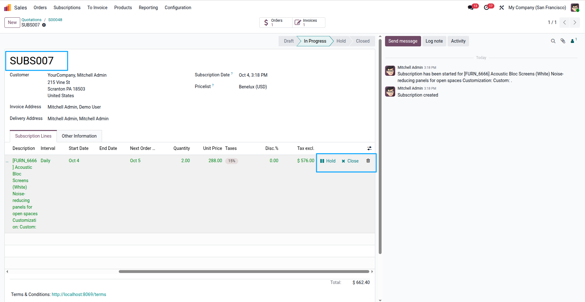Open the Sales app home icon
Screen dimensions: 585x302
(x=8, y=8)
